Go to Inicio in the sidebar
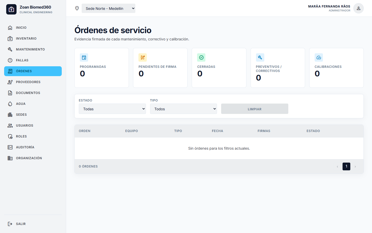This screenshot has height=233, width=372. point(33,28)
